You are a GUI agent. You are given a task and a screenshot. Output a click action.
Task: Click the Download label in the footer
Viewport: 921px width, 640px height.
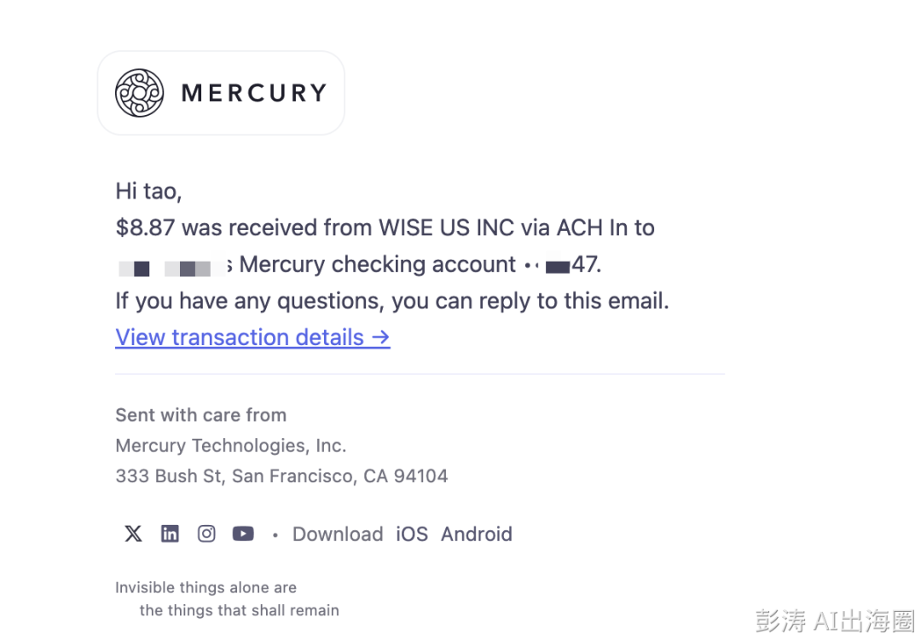(338, 533)
